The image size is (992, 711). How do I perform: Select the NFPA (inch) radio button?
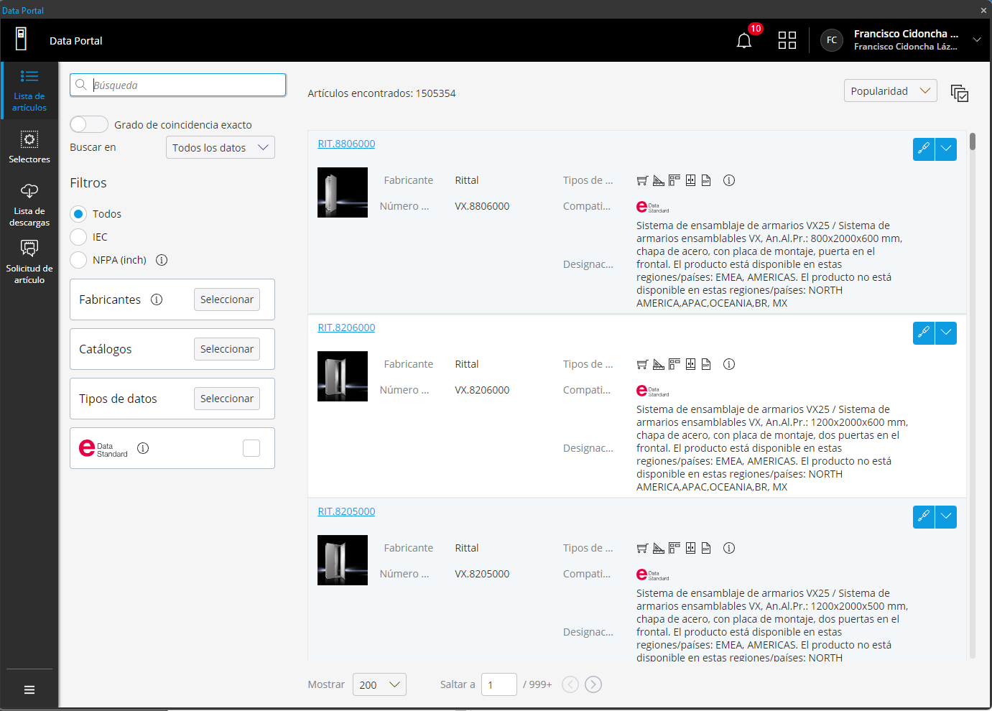coord(78,260)
